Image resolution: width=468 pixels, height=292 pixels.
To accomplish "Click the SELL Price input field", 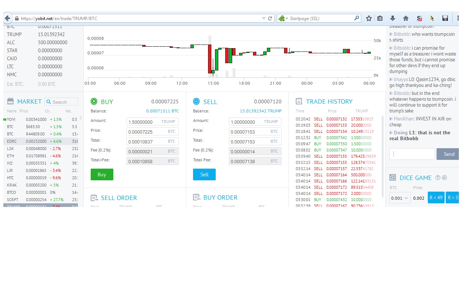I will 255,131.
